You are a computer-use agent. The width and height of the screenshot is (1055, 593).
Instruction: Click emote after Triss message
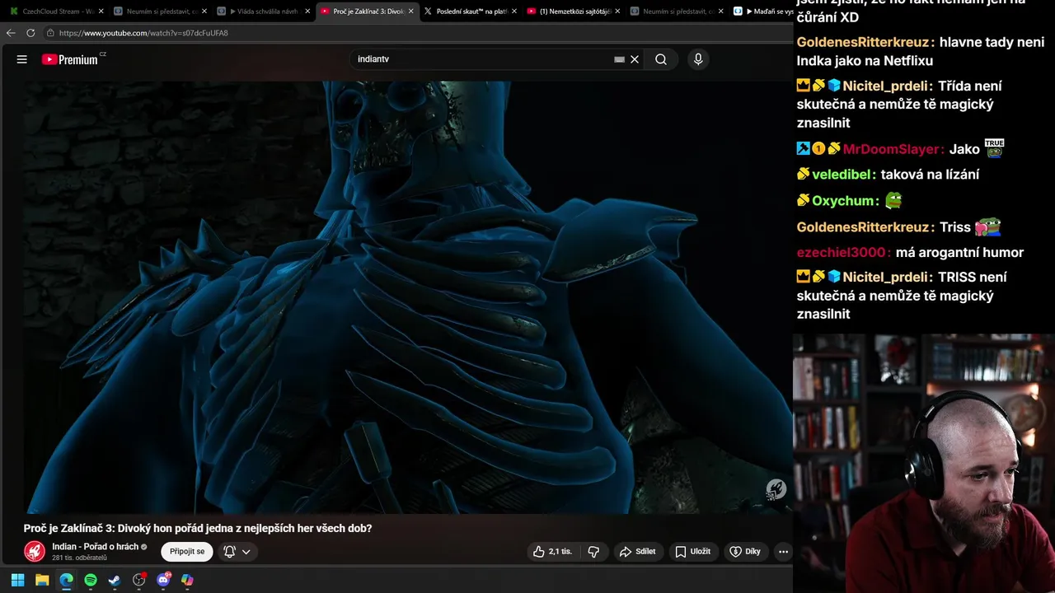pos(987,226)
